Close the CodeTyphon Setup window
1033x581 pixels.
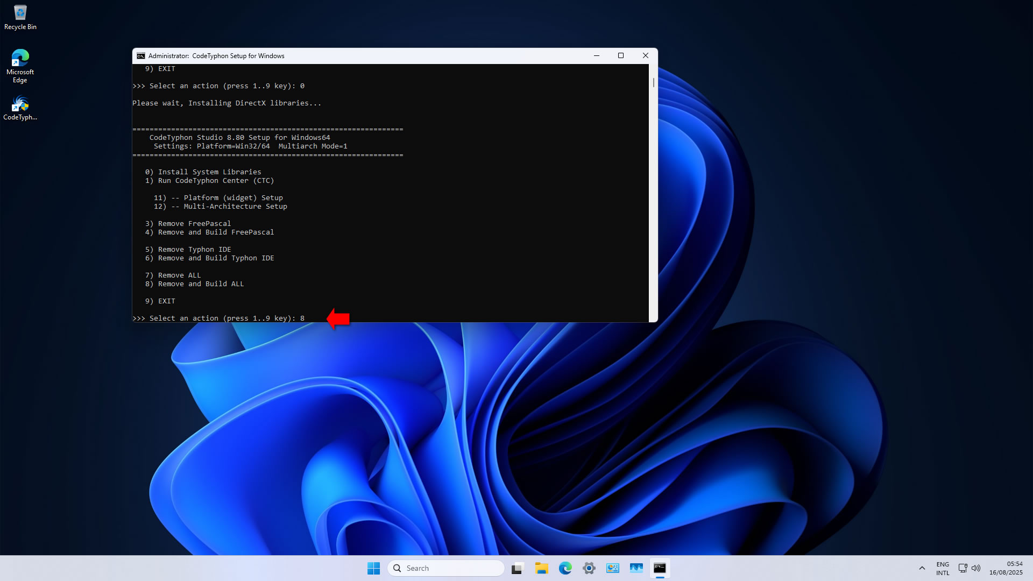click(646, 56)
